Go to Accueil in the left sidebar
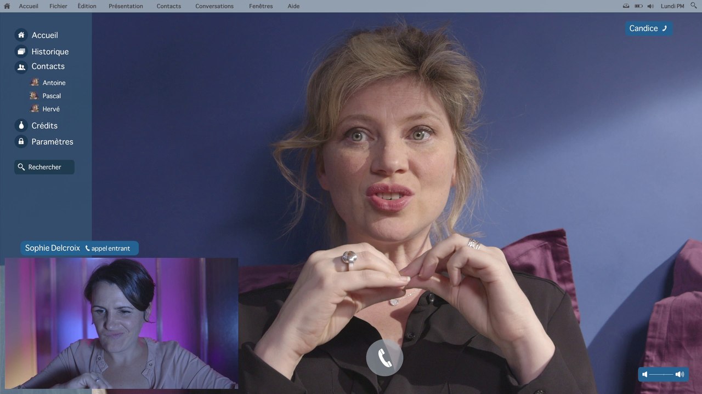Viewport: 702px width, 394px height. coord(37,35)
